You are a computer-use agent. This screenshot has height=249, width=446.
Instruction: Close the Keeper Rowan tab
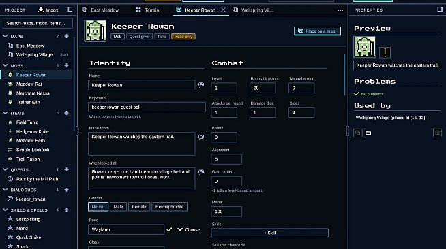[x=223, y=10]
